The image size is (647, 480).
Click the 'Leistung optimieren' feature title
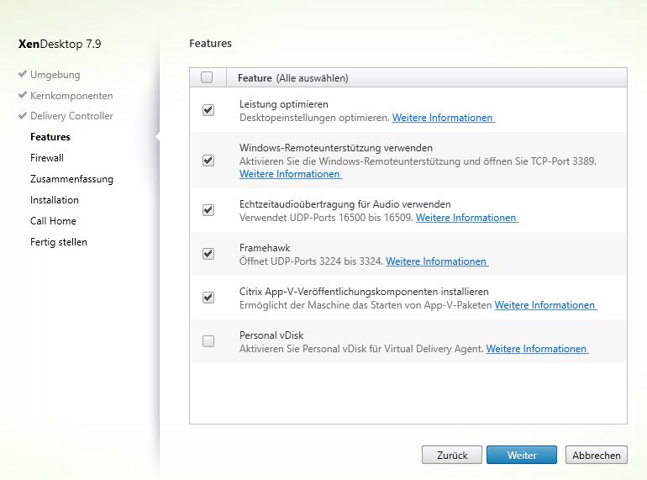(x=284, y=104)
